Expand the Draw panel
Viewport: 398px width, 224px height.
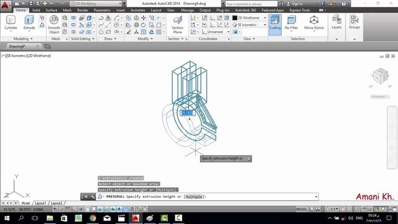point(110,39)
